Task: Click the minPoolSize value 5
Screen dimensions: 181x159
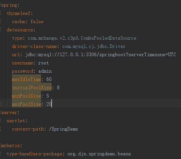Action: pyautogui.click(x=48, y=96)
